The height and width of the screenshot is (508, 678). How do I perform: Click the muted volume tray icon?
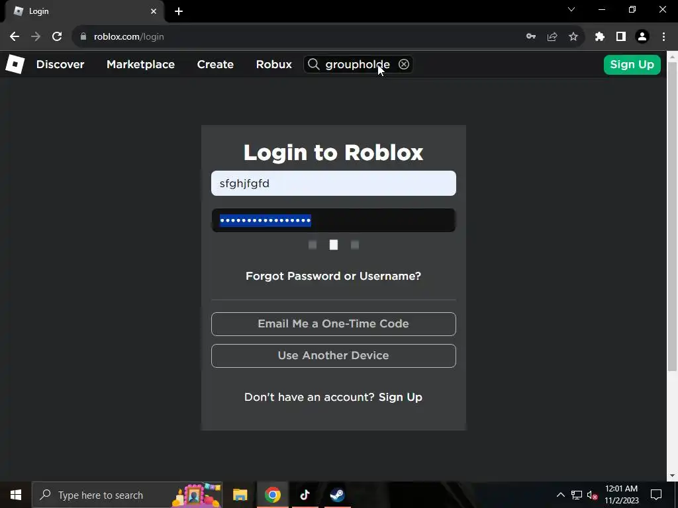593,495
